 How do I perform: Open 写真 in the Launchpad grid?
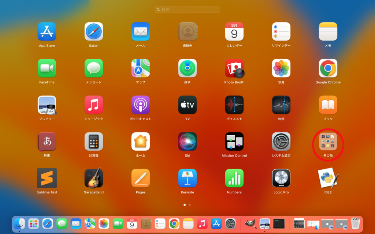point(281,68)
